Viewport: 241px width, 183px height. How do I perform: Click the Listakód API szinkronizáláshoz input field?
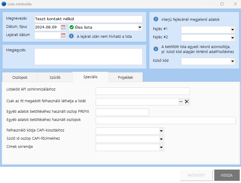143,91
